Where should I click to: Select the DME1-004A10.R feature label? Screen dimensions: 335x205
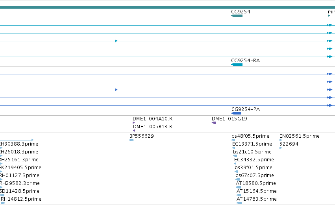[153, 119]
